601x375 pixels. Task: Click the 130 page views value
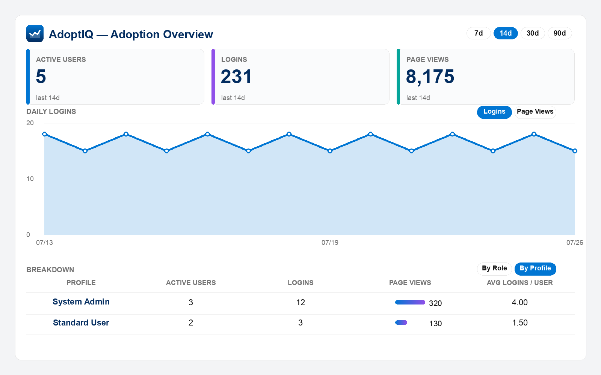[435, 324]
